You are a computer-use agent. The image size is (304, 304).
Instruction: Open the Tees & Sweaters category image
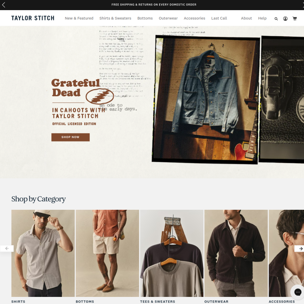point(172,253)
